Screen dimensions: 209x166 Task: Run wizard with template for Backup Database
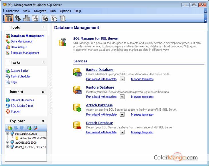pos(101,79)
